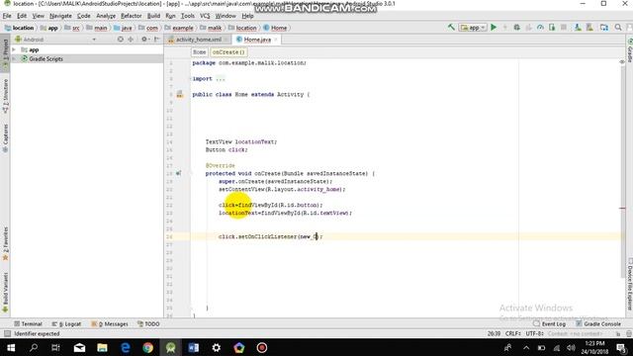Viewport: 633px width, 356px height.
Task: Open Windows Start menu
Action: pyautogui.click(x=11, y=347)
